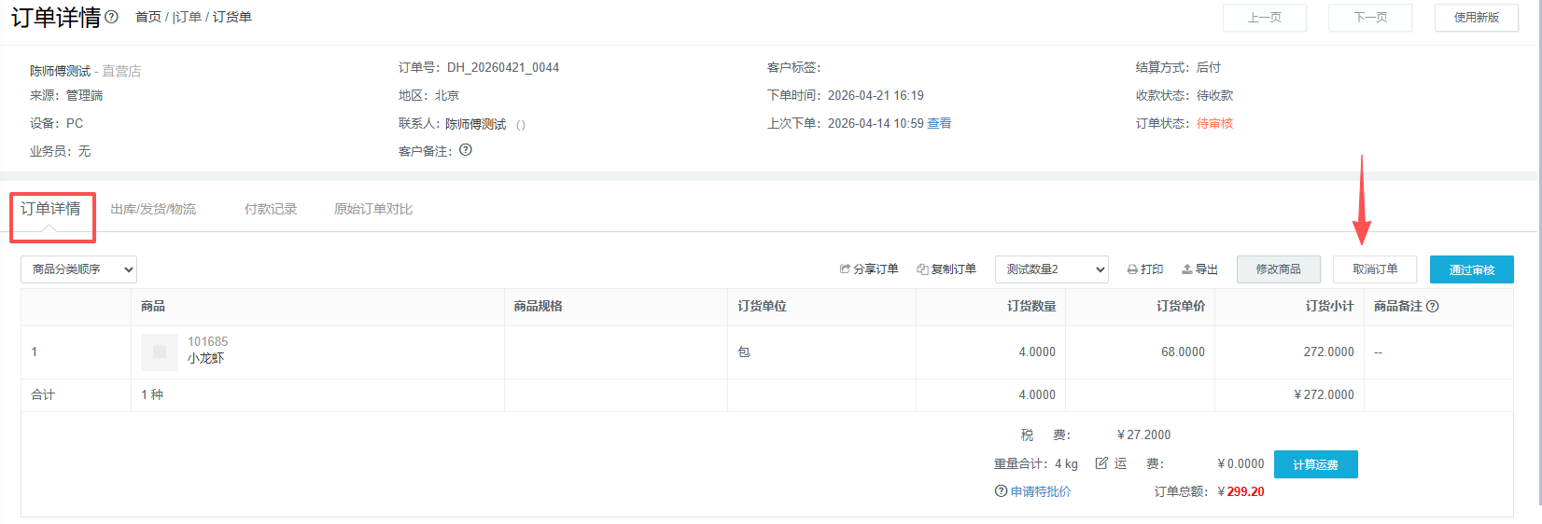Click the 订单 breadcrumb link
The height and width of the screenshot is (524, 1542).
click(189, 17)
